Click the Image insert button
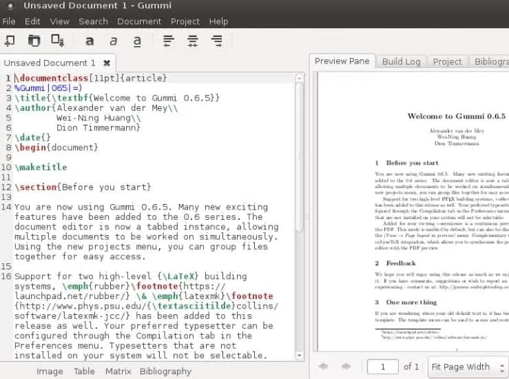 point(50,371)
